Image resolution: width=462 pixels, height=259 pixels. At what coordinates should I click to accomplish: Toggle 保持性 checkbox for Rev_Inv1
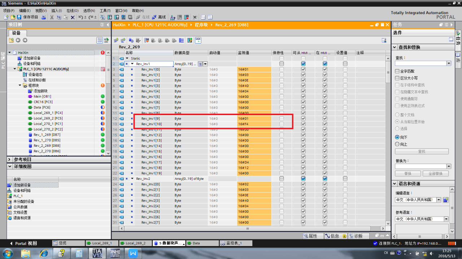(282, 64)
